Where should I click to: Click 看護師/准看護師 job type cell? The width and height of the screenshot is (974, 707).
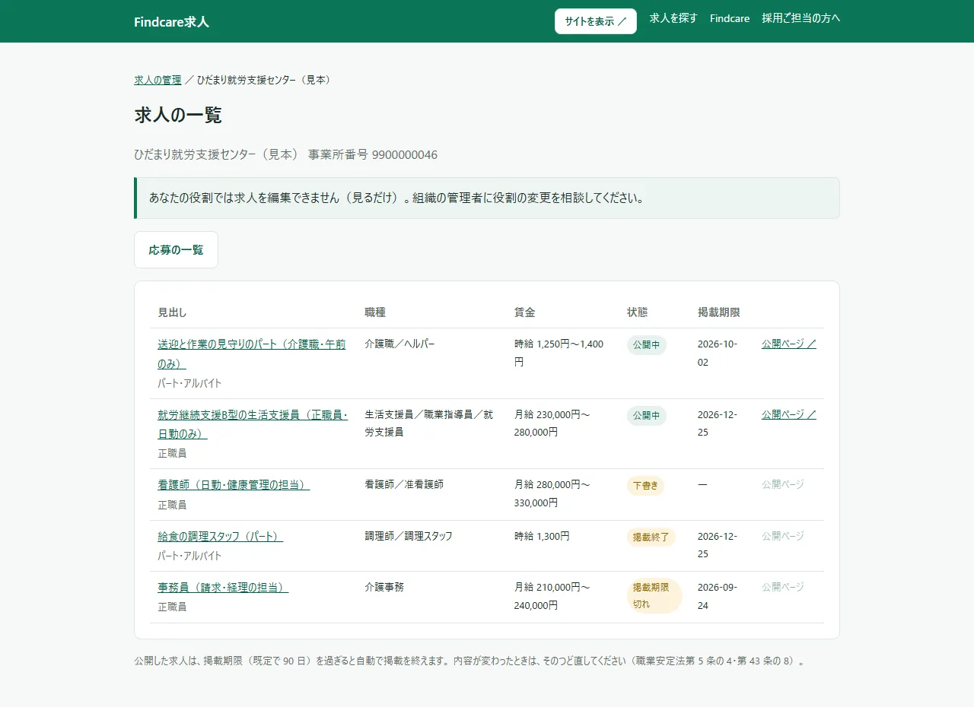click(404, 484)
